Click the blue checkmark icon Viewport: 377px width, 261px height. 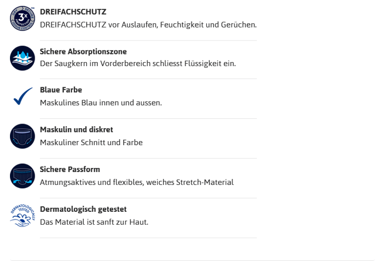pyautogui.click(x=23, y=97)
